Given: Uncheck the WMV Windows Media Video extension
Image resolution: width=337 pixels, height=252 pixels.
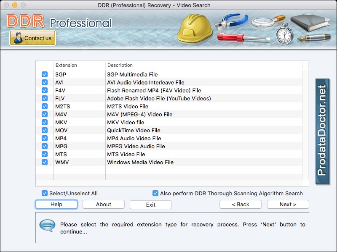Looking at the screenshot, I should pyautogui.click(x=45, y=162).
